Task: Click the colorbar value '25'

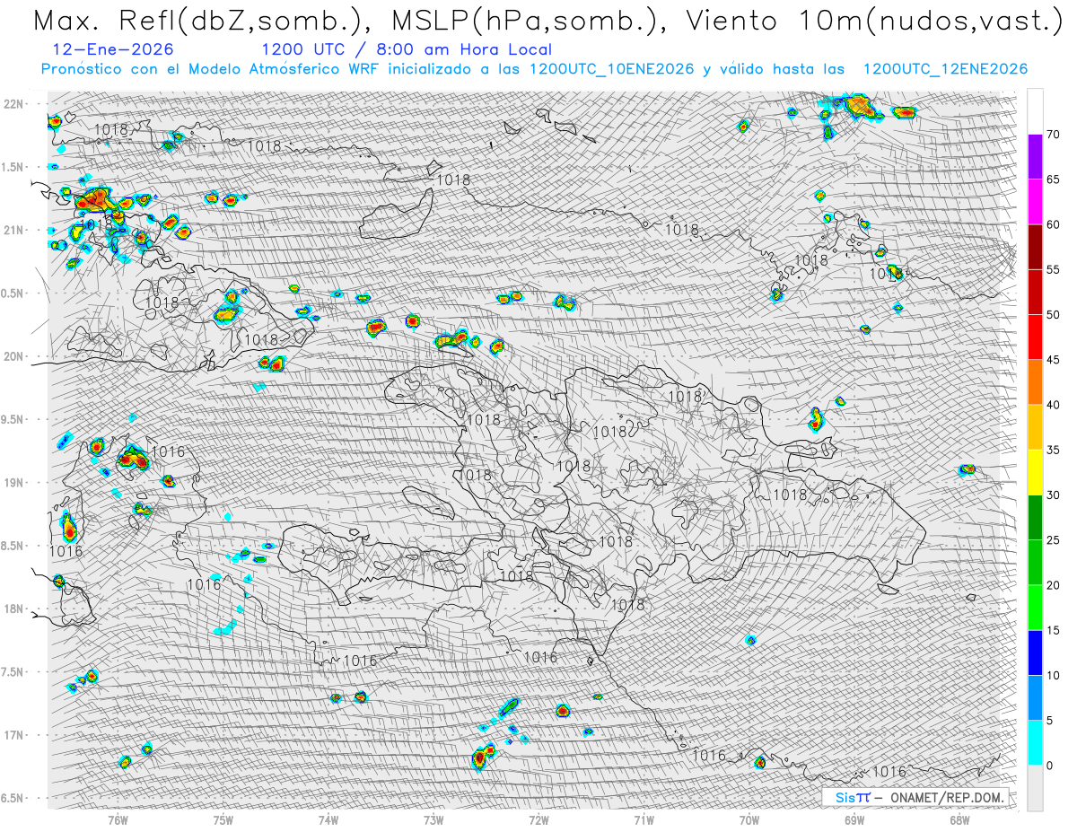Action: click(1053, 540)
